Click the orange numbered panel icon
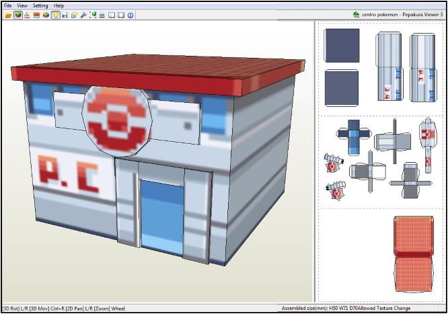 point(36,15)
